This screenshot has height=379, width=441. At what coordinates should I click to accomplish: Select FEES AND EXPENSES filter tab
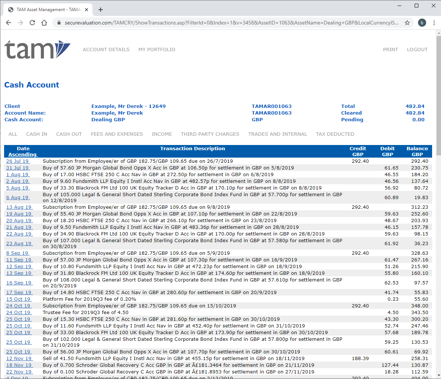click(x=117, y=134)
